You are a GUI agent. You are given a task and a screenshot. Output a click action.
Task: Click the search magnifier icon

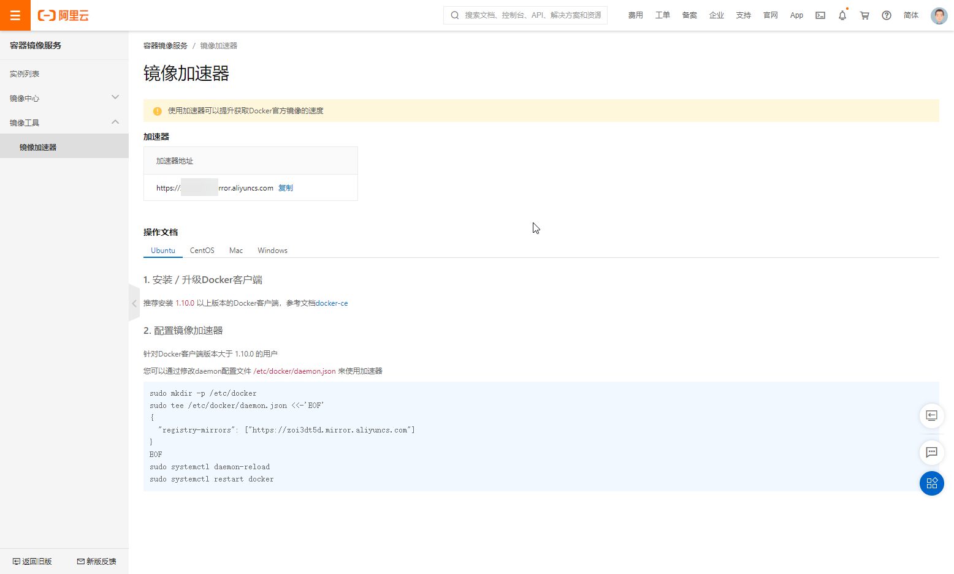pyautogui.click(x=455, y=15)
